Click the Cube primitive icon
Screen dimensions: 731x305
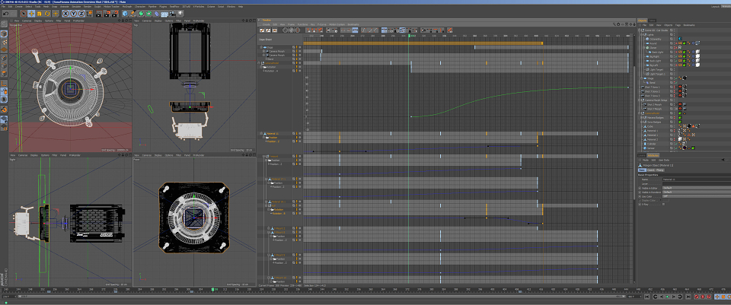(x=125, y=14)
